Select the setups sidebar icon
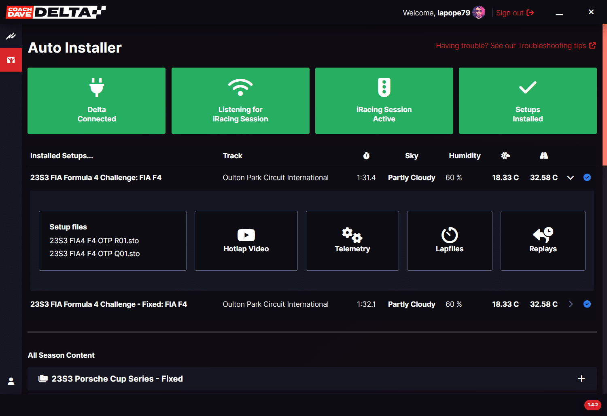Viewport: 607px width, 416px height. click(11, 60)
